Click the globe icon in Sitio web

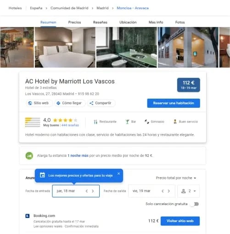click(x=30, y=103)
